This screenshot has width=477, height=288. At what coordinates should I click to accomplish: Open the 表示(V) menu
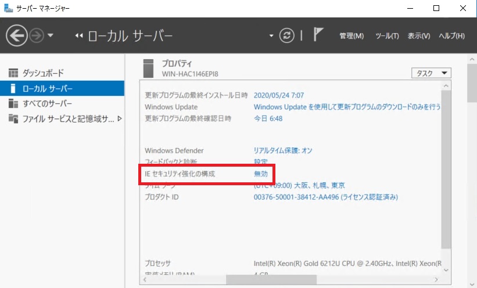(419, 36)
